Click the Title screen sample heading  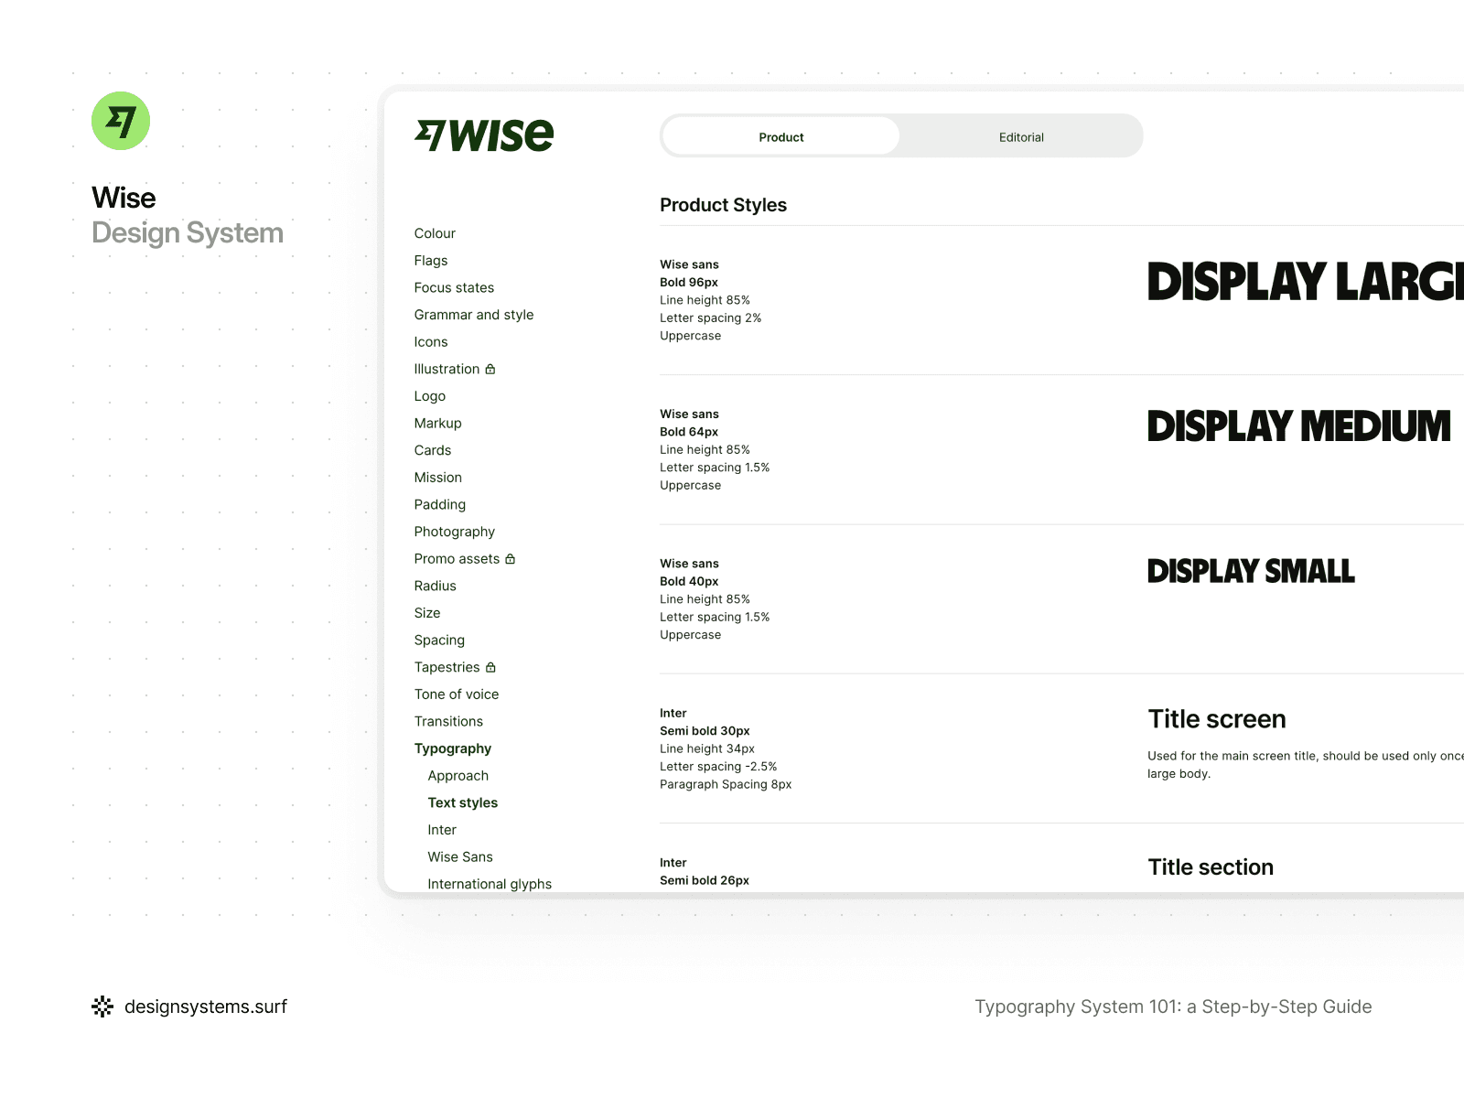click(x=1217, y=719)
